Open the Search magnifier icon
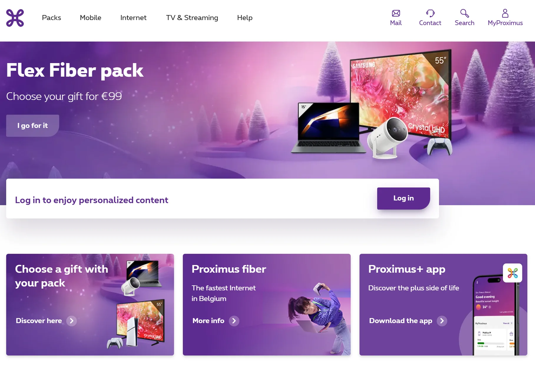Viewport: 535px width, 367px height. (x=464, y=13)
